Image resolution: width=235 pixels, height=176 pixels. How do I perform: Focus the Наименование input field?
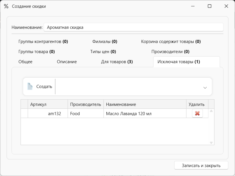click(x=133, y=27)
